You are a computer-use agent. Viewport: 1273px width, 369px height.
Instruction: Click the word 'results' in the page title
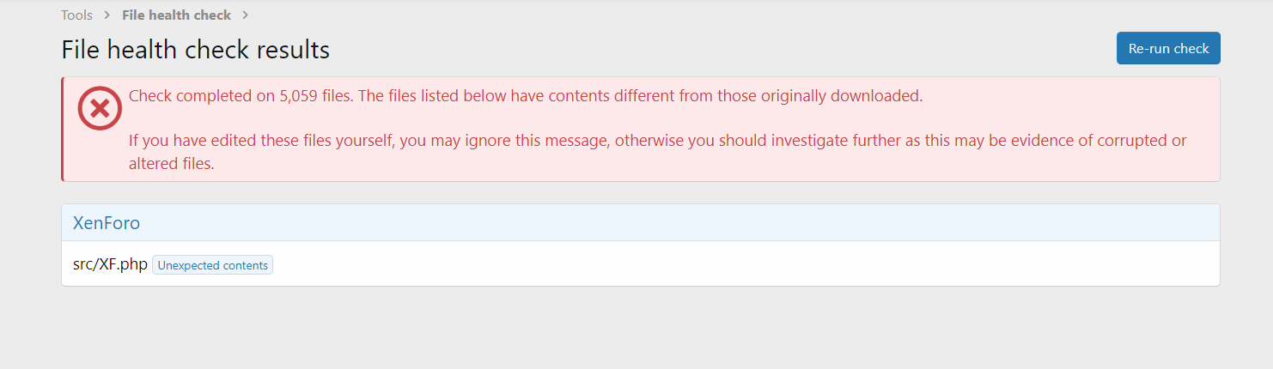pos(291,50)
